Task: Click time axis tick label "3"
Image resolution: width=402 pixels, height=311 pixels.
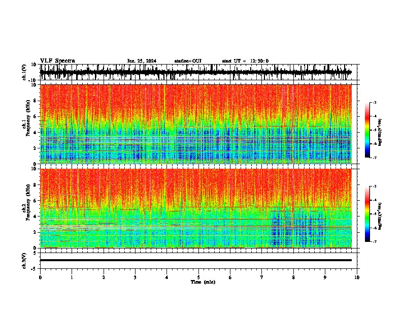Action: tap(135, 277)
